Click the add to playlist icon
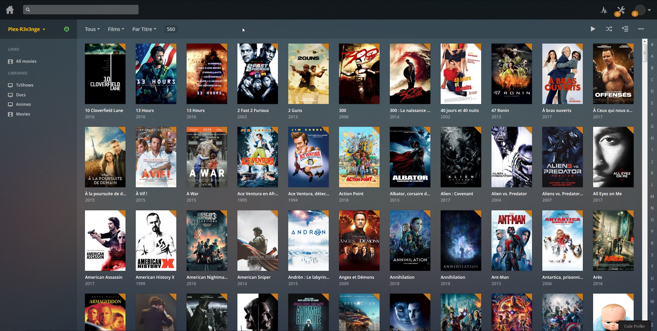Image resolution: width=657 pixels, height=331 pixels. coord(625,29)
